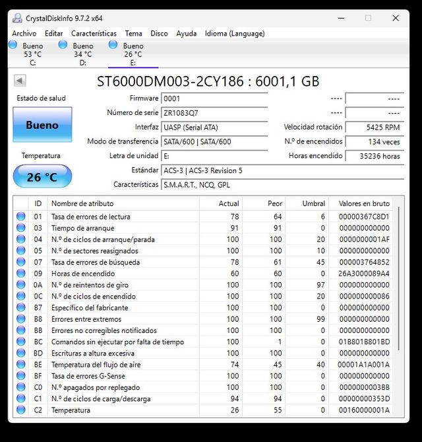Click status orb of Tiempo de arranque row

point(21,227)
